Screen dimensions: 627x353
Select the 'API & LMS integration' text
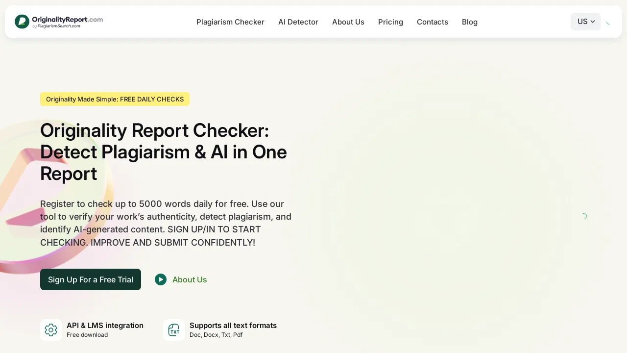coord(105,326)
